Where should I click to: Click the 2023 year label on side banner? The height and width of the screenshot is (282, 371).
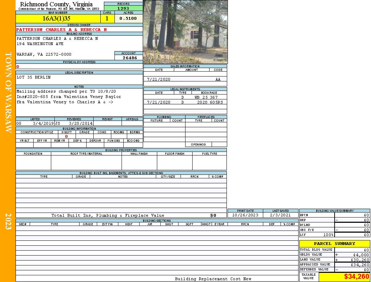pyautogui.click(x=8, y=221)
